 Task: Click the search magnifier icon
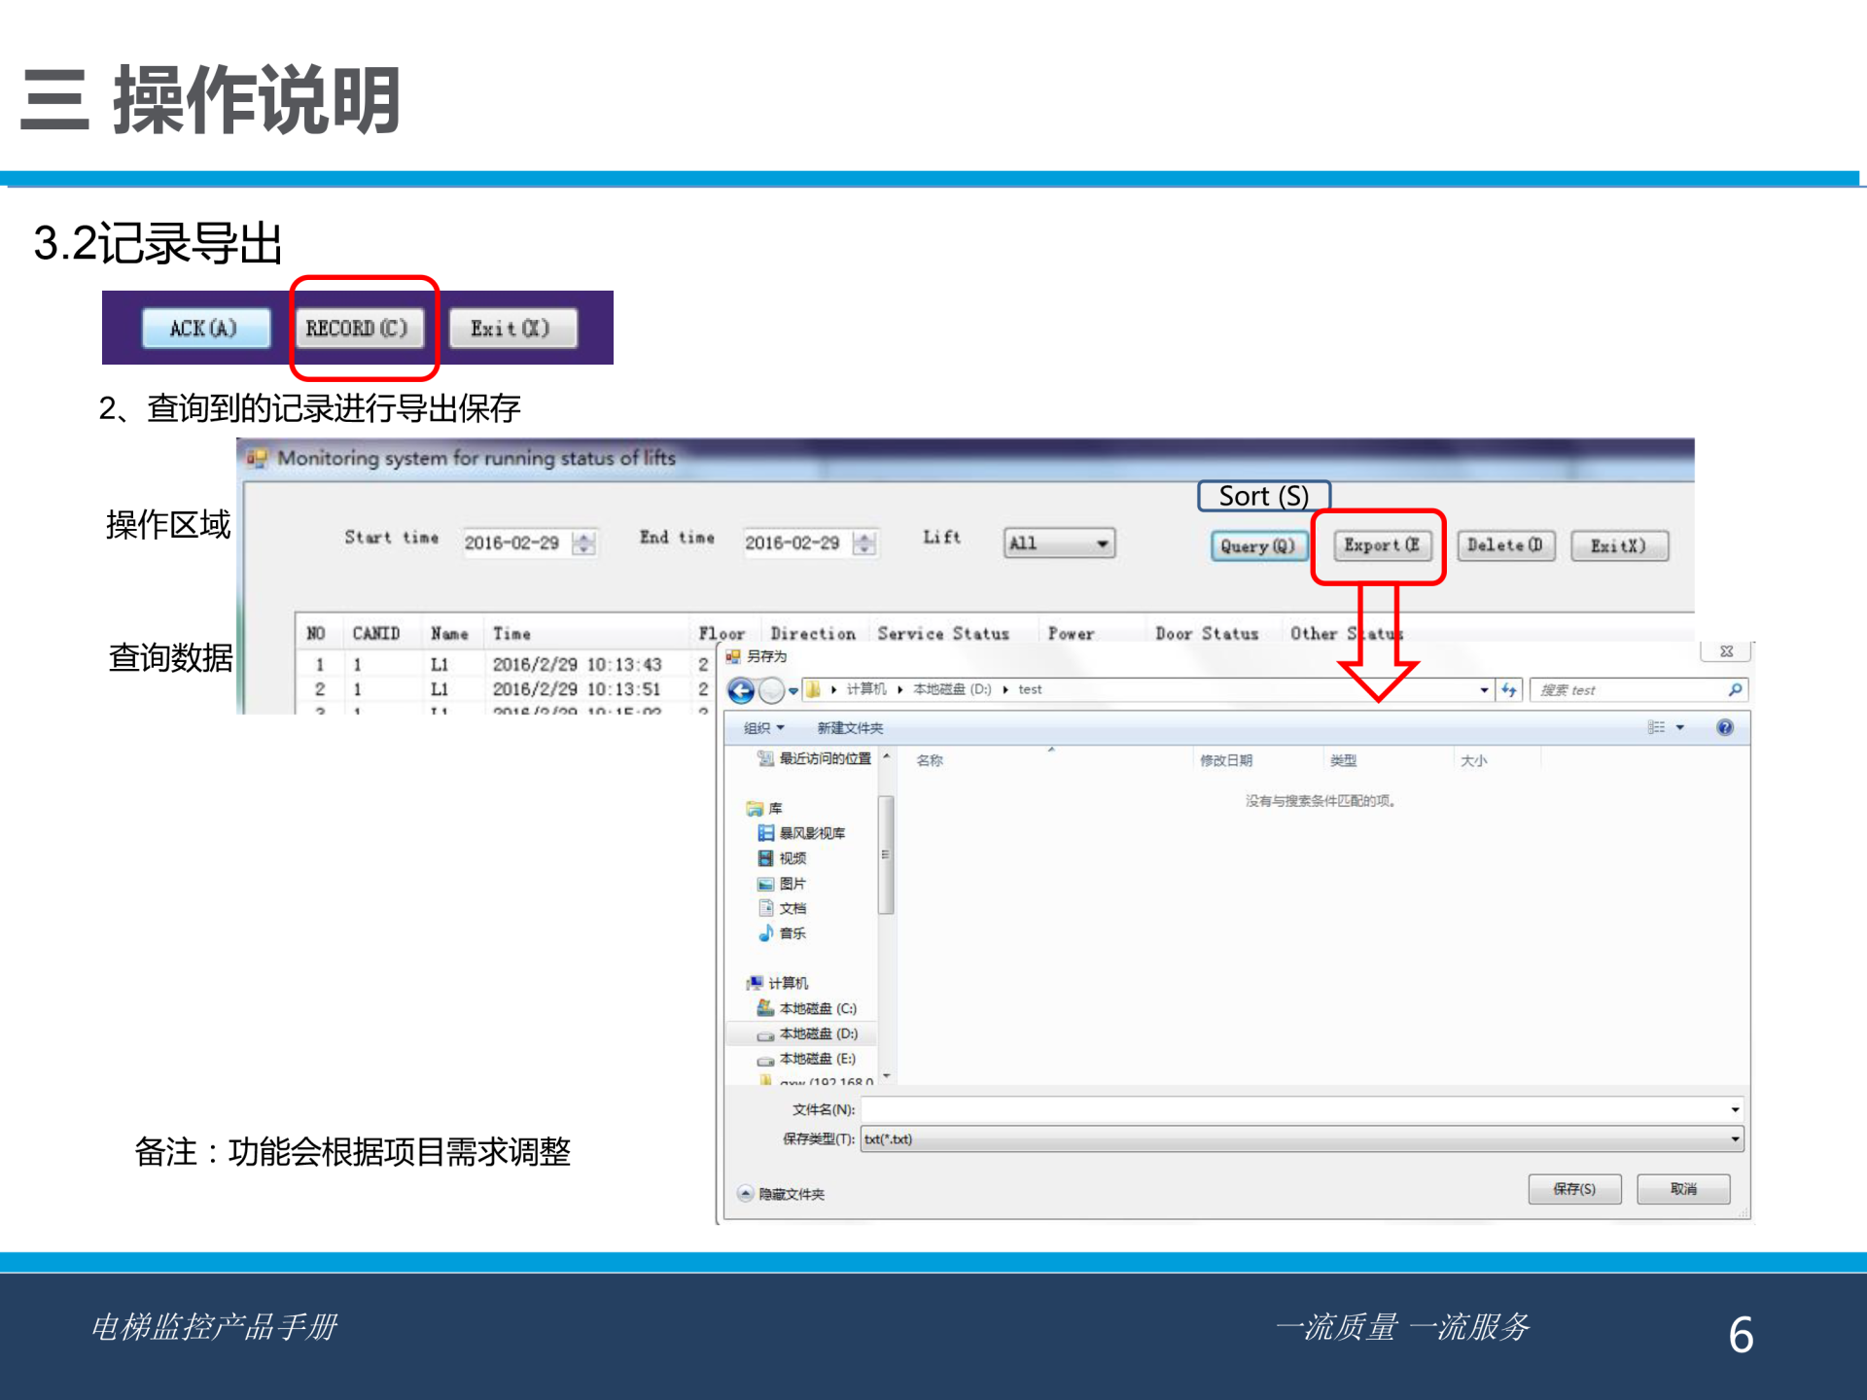[x=1736, y=690]
